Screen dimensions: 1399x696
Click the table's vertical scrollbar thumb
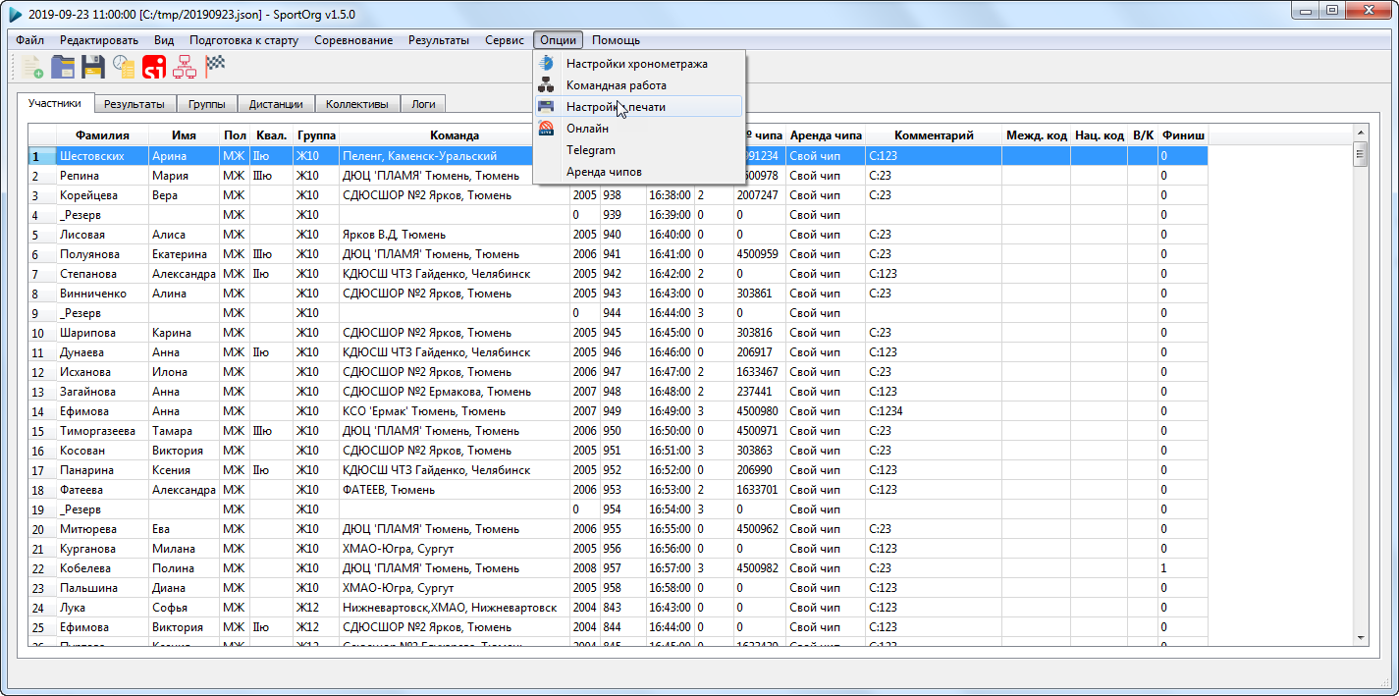pos(1360,153)
